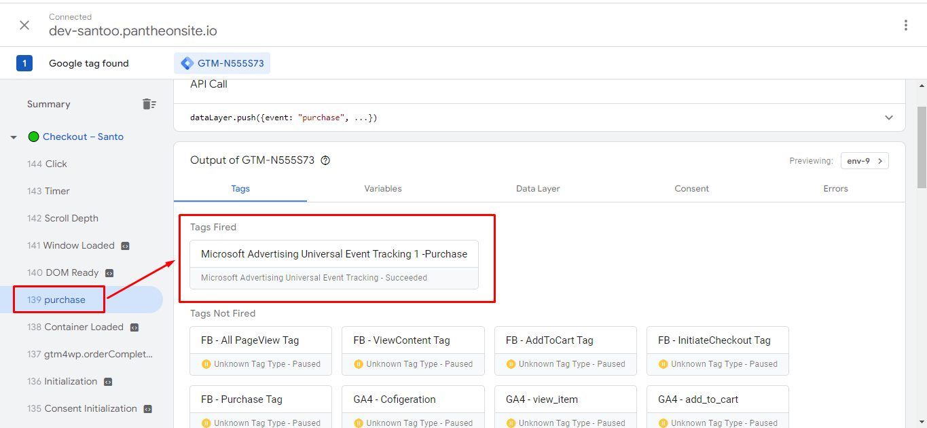Image resolution: width=927 pixels, height=428 pixels.
Task: Clear event list with the sweep icon
Action: (149, 104)
